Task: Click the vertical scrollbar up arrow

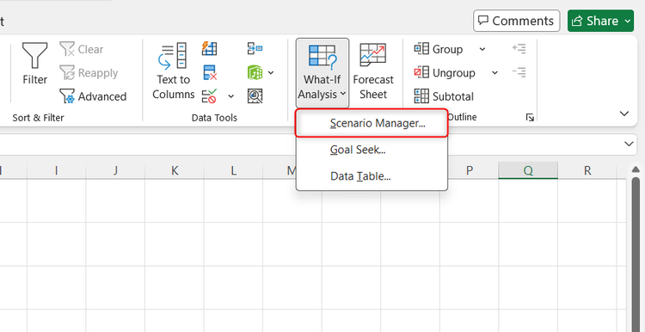Action: [x=636, y=169]
